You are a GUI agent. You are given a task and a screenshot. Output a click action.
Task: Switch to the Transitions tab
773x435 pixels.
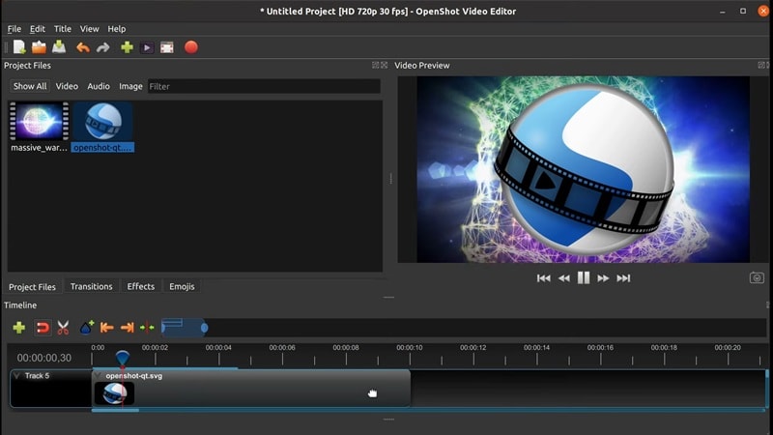(x=91, y=286)
